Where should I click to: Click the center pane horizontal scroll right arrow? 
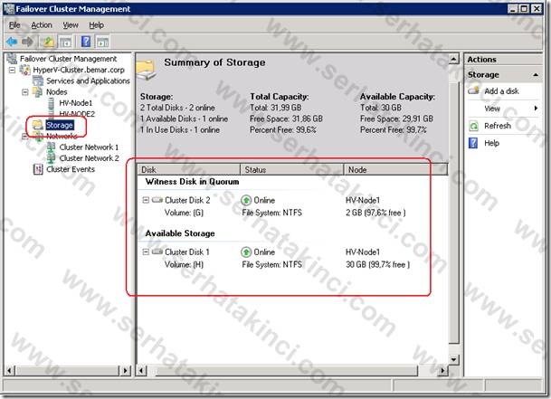(443, 370)
